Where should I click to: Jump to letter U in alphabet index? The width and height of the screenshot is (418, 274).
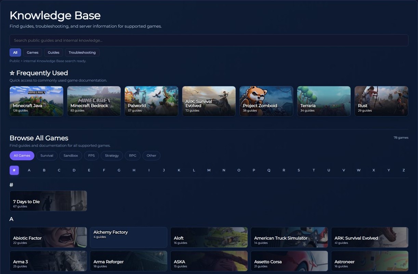329,170
